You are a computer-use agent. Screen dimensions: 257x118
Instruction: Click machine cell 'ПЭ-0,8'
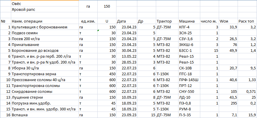[189, 103]
